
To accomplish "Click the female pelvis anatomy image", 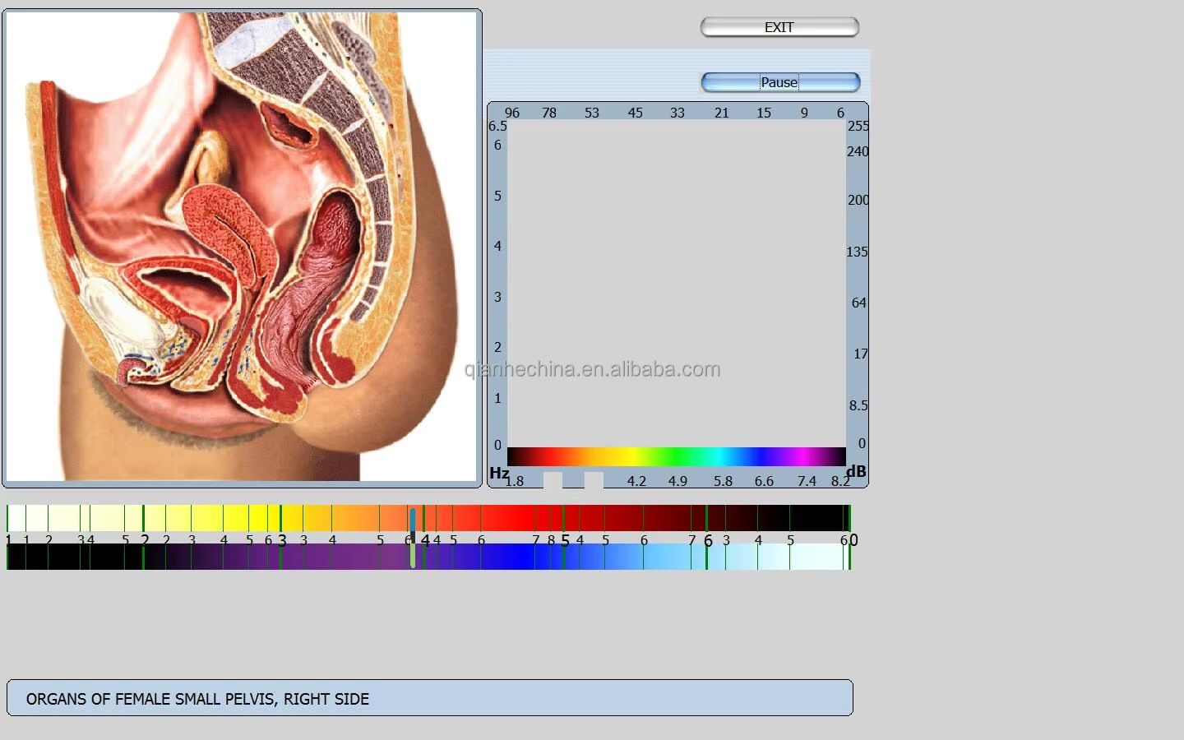I will (242, 247).
